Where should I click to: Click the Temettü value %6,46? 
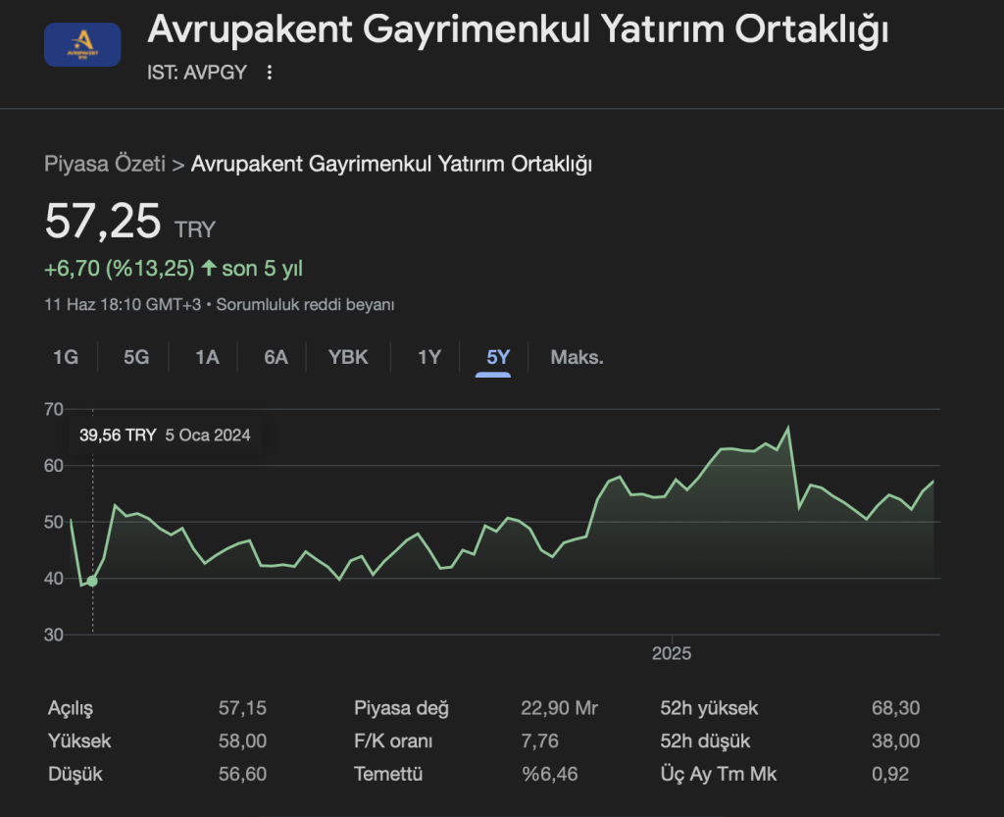[x=550, y=774]
